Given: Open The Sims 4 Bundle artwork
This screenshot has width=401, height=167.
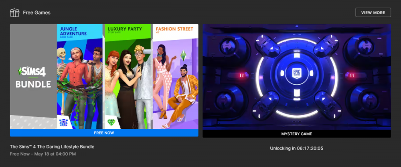Looking at the screenshot, I should coord(104,76).
